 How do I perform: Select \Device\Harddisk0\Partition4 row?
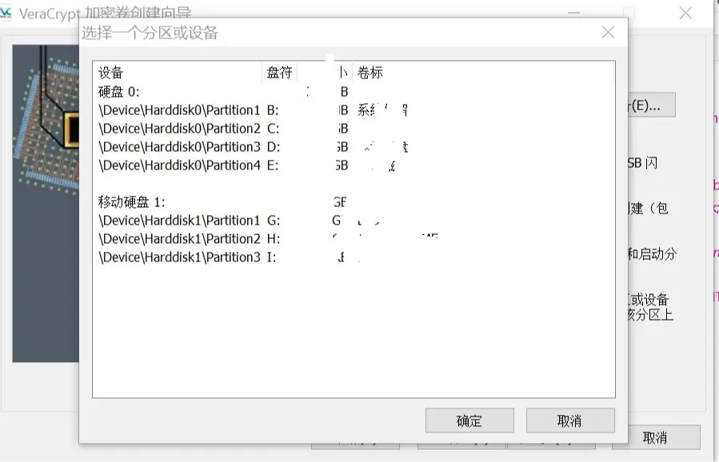pos(354,165)
